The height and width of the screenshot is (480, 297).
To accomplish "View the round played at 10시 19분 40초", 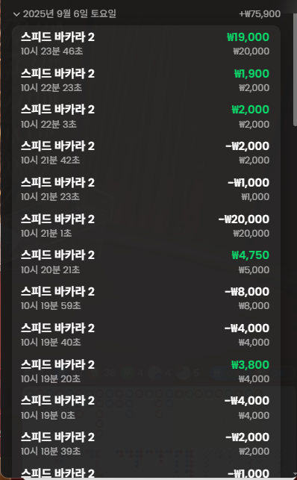I will click(x=146, y=334).
